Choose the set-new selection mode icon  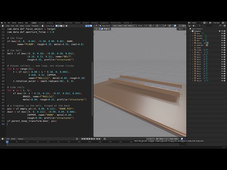100,29
